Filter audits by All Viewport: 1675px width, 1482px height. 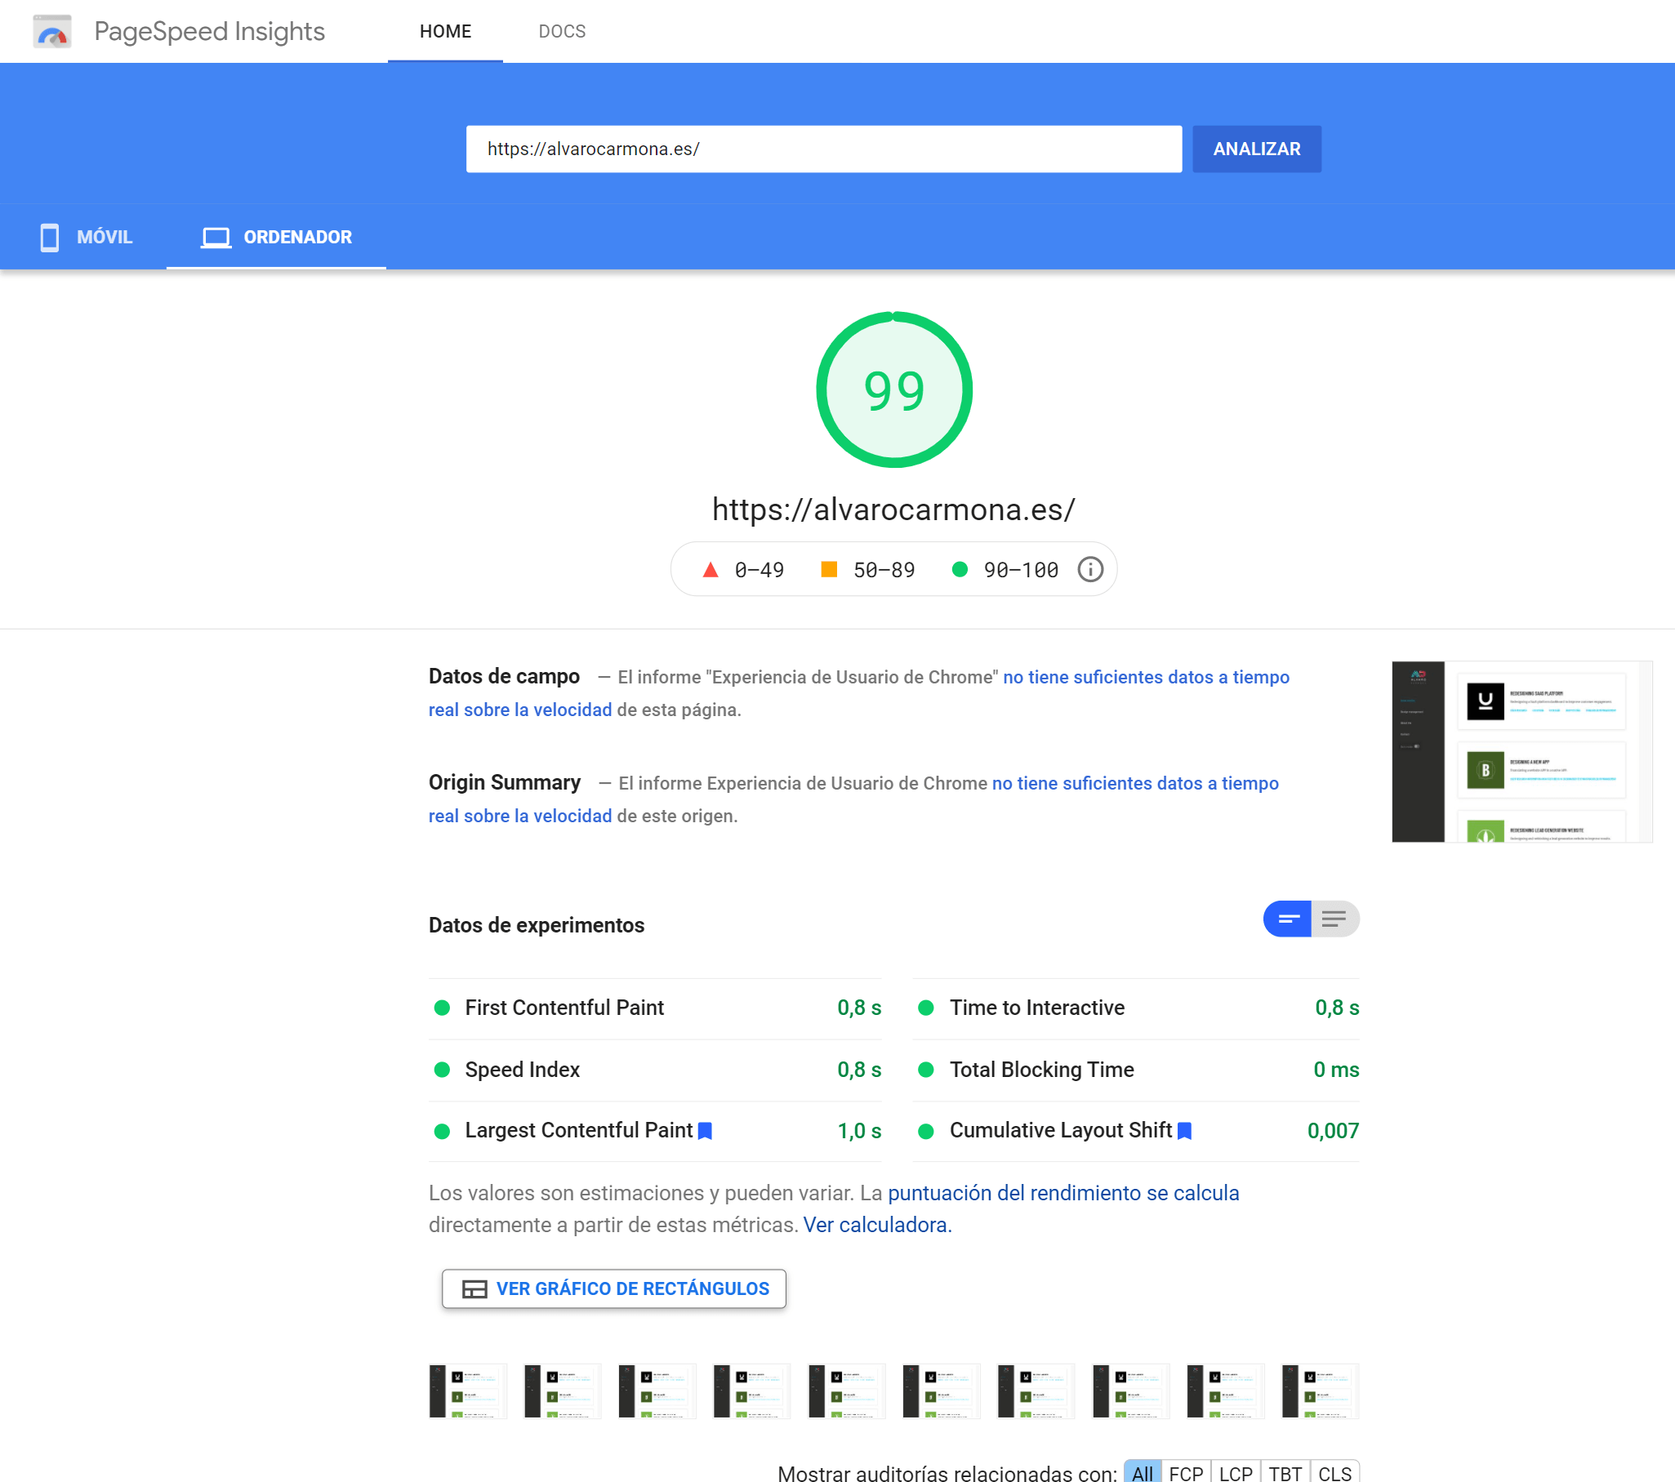coord(1142,1472)
